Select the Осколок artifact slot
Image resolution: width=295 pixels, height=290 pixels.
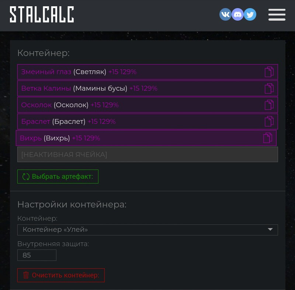coord(147,105)
